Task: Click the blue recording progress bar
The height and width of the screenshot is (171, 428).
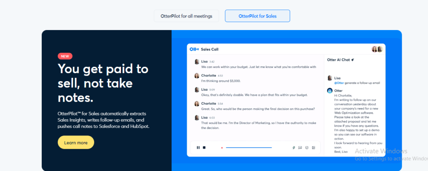Action: (249, 148)
